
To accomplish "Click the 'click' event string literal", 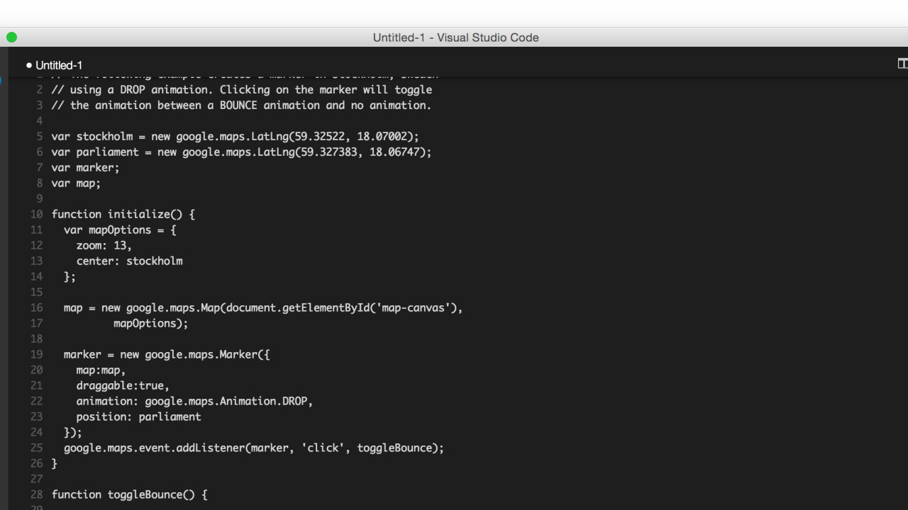I will click(x=323, y=448).
